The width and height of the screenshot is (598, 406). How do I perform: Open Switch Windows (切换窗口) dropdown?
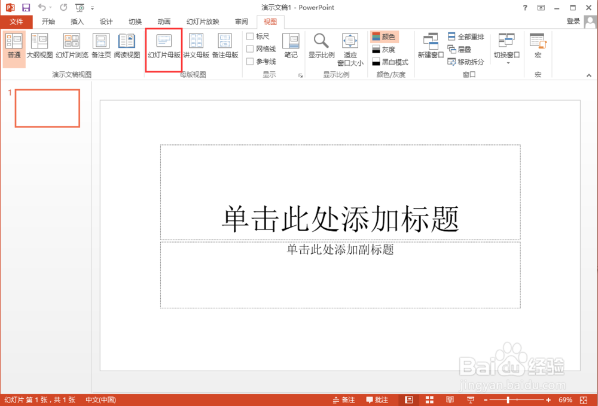point(507,49)
